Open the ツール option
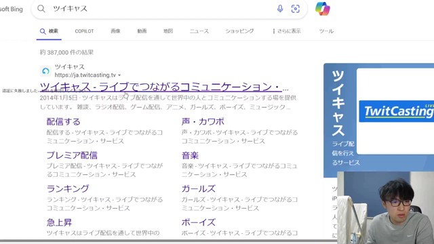 coord(326,31)
